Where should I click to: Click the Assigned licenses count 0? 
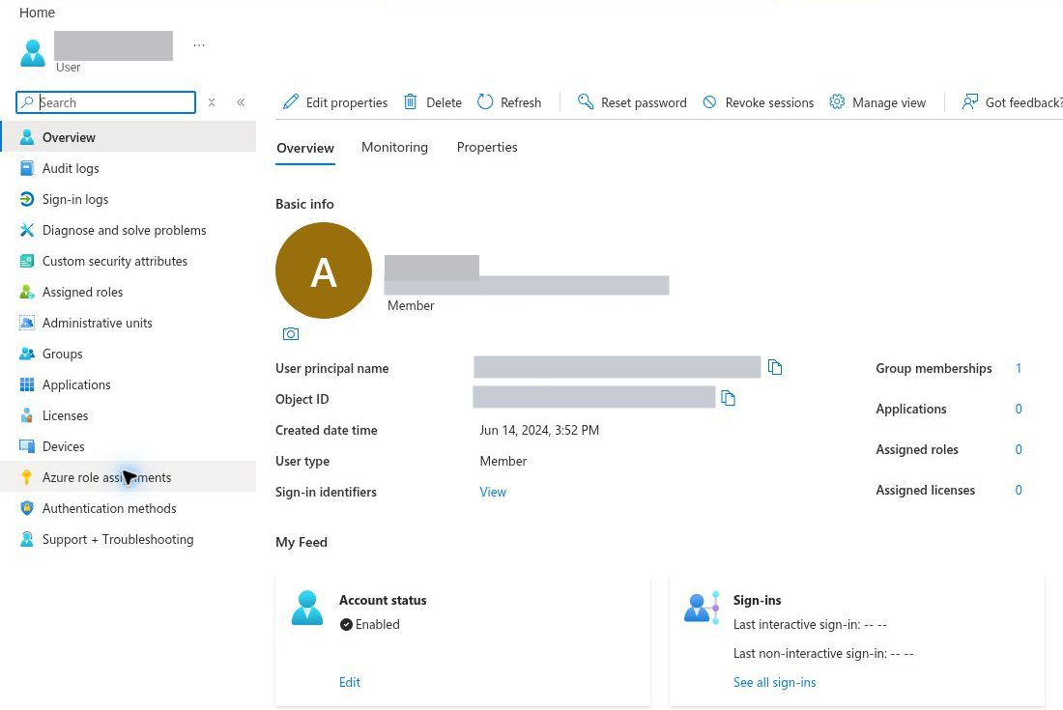(x=1019, y=491)
